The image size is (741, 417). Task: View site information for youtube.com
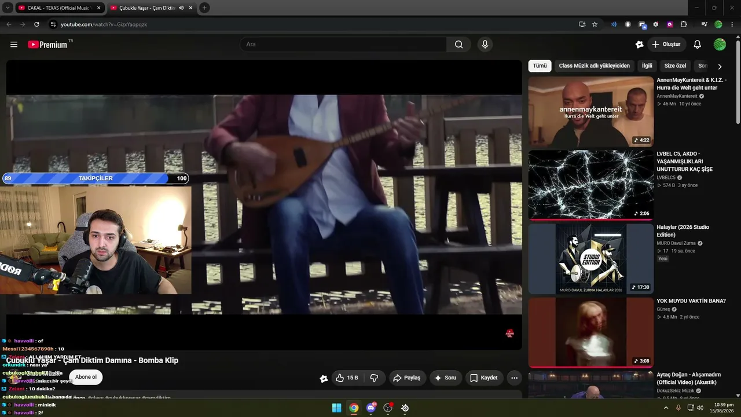(x=53, y=24)
